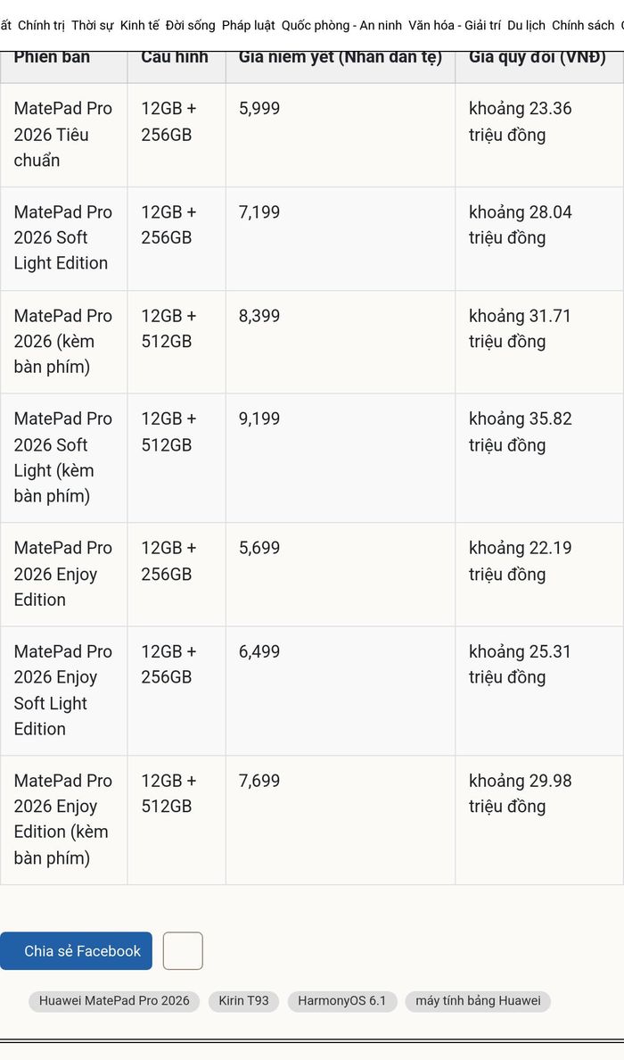The height and width of the screenshot is (1060, 624).
Task: Click the Giá niêm yết column header
Action: coord(341,57)
